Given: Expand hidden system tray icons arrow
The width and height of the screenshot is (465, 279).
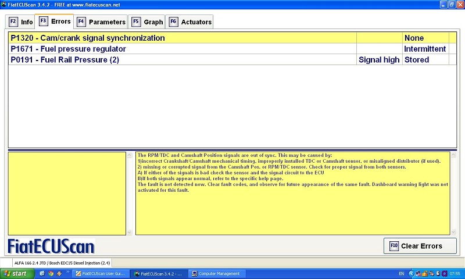Looking at the screenshot, I should (412, 273).
